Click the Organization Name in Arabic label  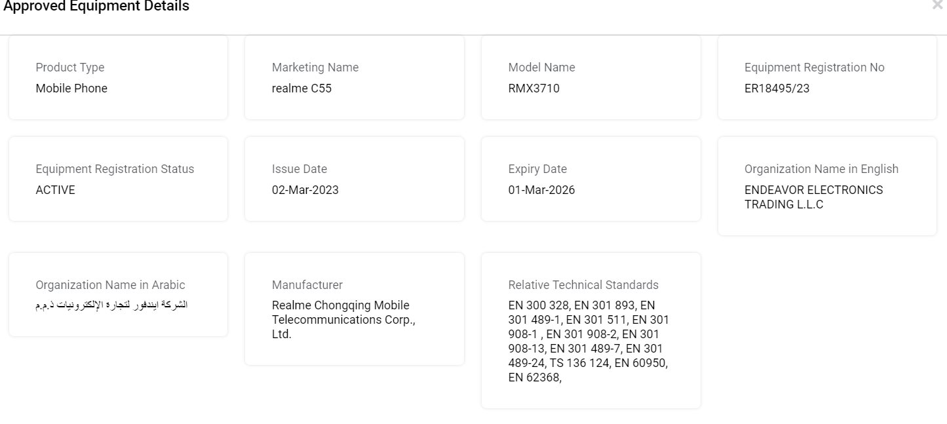coord(110,285)
